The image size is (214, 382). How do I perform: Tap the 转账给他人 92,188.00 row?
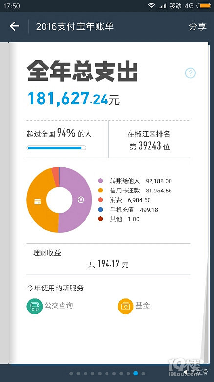pos(135,181)
